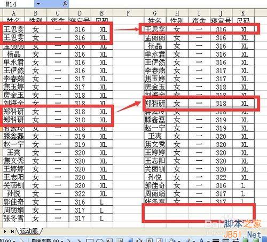Image resolution: width=267 pixels, height=242 pixels.
Task: Click cell 周丽娟 in column G
Action: pos(155,194)
